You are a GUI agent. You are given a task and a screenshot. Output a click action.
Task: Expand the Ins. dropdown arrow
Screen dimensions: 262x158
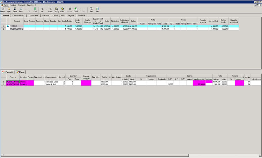(x=46, y=10)
